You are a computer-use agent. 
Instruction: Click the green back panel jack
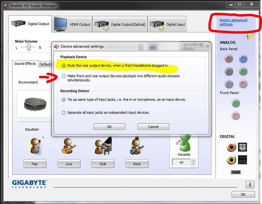[x=243, y=71]
